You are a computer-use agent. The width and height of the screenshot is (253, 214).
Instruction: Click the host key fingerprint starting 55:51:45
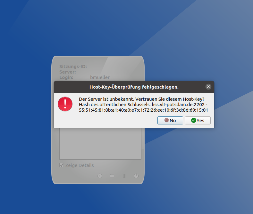click(143, 110)
